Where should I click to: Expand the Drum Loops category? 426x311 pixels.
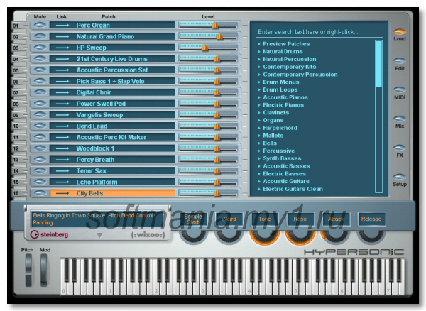259,89
